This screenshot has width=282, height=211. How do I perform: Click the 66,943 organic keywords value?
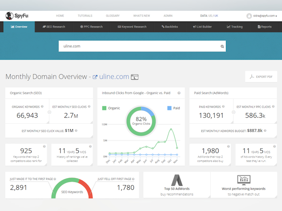click(27, 115)
